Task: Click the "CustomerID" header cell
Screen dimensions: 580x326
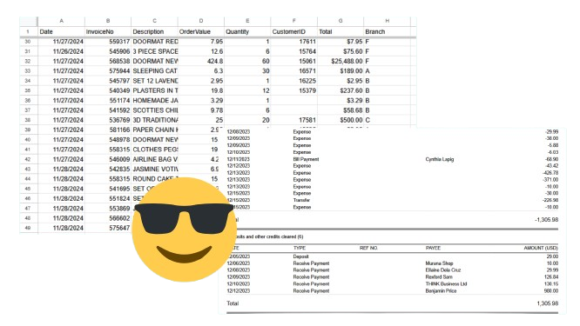Action: click(x=294, y=32)
